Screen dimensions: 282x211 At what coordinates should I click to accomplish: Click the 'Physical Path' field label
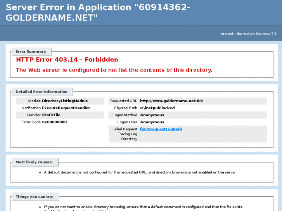pos(126,108)
